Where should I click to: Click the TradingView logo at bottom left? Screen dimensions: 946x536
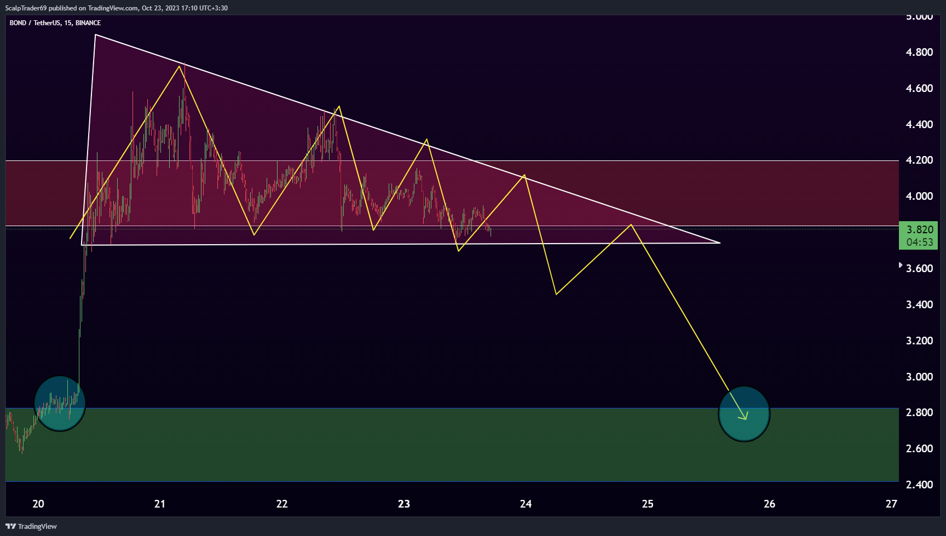click(31, 526)
